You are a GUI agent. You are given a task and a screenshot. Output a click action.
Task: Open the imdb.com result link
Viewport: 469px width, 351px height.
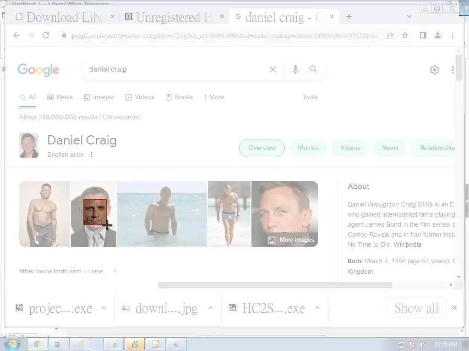(61, 271)
